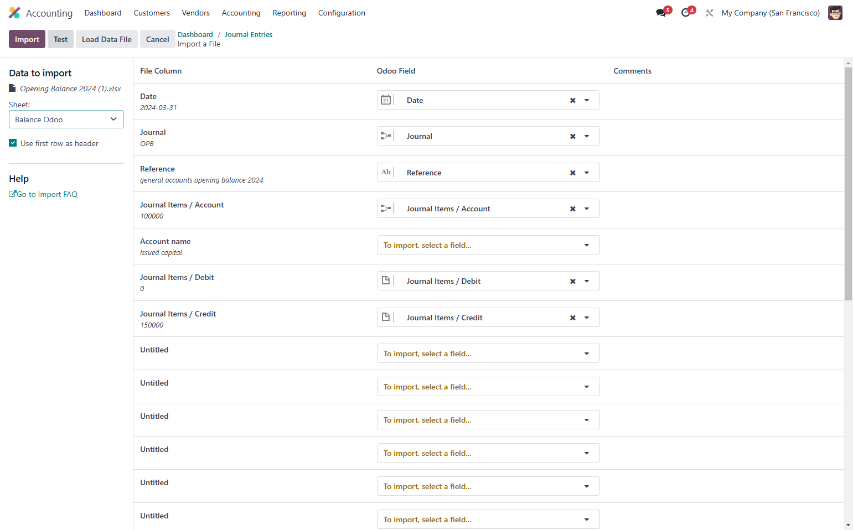Open the Configuration menu
The height and width of the screenshot is (530, 853).
[342, 13]
